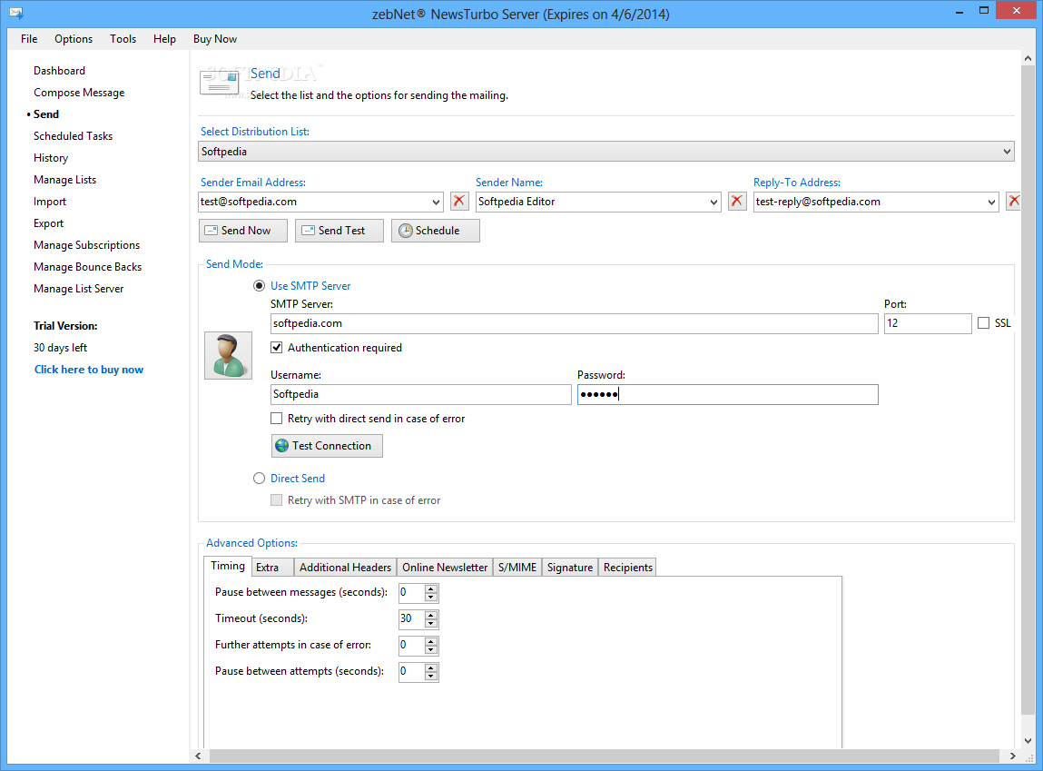Open Import in the sidebar
The image size is (1043, 771).
click(x=50, y=202)
